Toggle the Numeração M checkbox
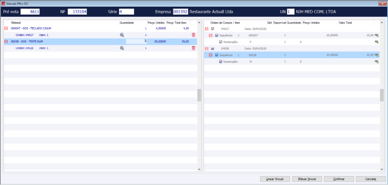This screenshot has height=185, width=388. point(221,62)
